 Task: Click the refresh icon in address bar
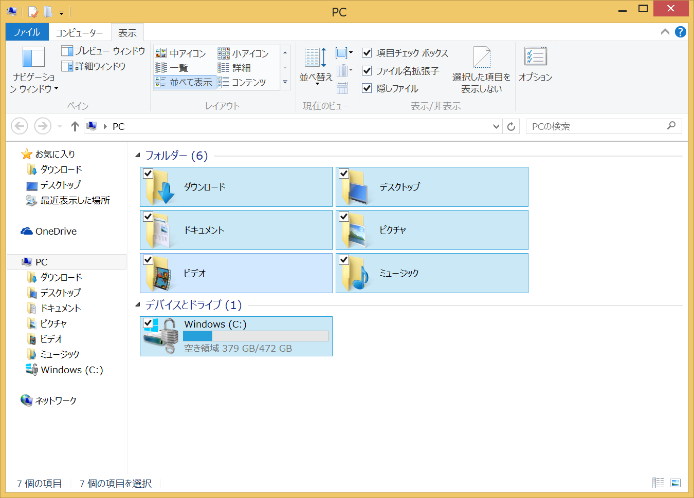[511, 126]
